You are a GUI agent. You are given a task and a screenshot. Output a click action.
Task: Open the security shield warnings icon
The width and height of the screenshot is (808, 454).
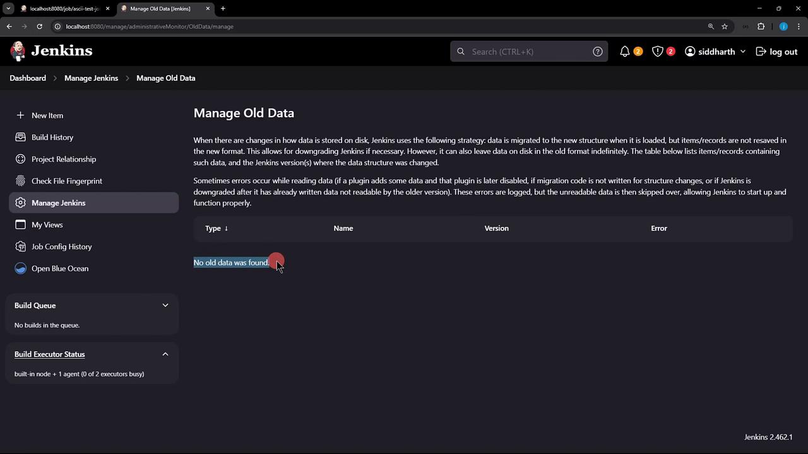(x=658, y=52)
